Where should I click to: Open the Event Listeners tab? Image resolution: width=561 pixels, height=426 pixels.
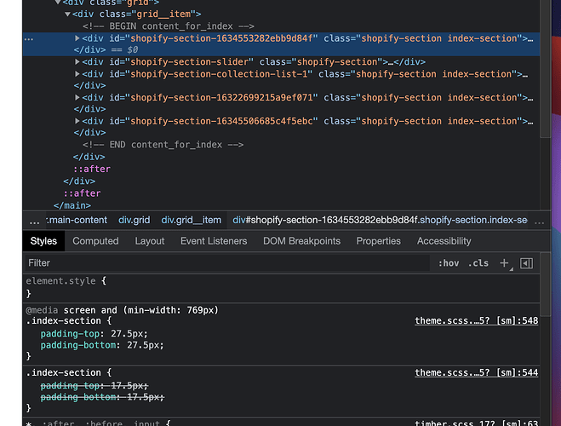click(214, 241)
